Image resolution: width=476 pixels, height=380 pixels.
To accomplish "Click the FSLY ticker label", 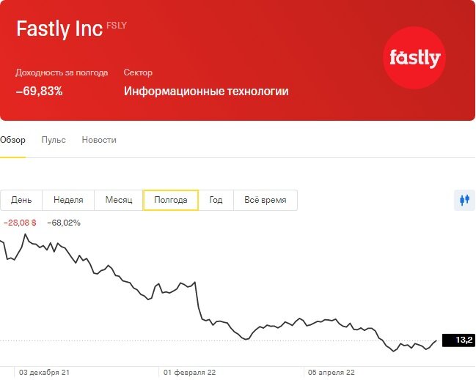I will pos(117,26).
